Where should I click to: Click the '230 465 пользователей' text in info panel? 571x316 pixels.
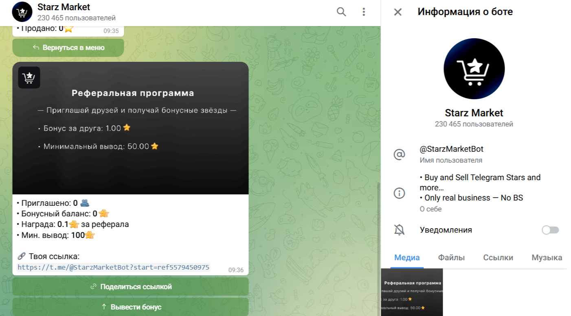coord(474,124)
